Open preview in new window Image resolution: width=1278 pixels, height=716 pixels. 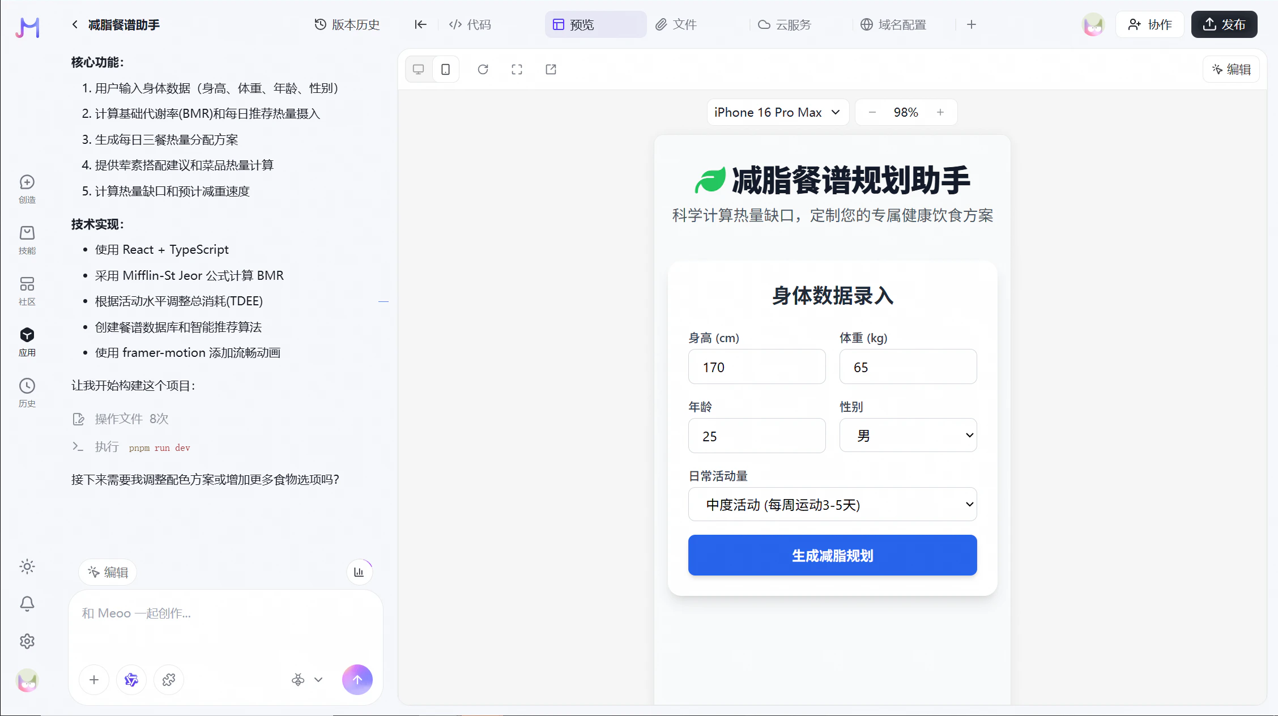click(x=551, y=69)
